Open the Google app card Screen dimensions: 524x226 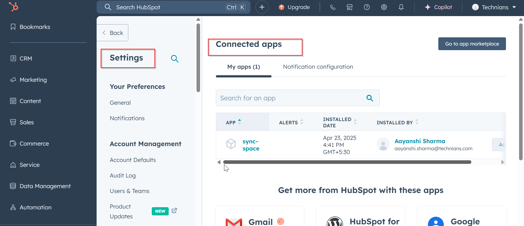[x=462, y=216]
